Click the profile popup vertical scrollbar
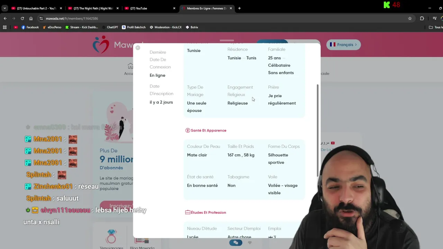The height and width of the screenshot is (249, 443). coord(317,130)
